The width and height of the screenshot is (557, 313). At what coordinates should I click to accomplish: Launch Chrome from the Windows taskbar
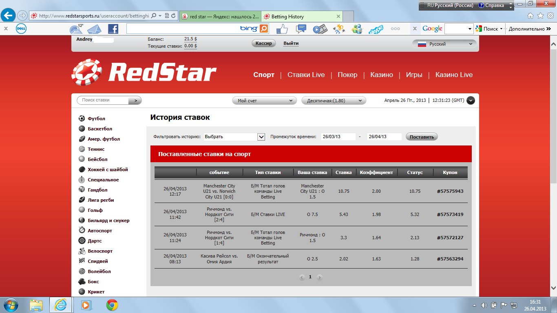pyautogui.click(x=112, y=305)
